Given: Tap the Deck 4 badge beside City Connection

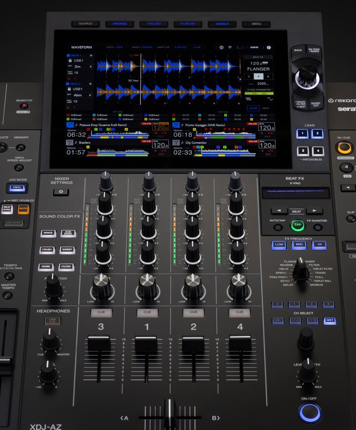Looking at the screenshot, I should pyautogui.click(x=176, y=142).
